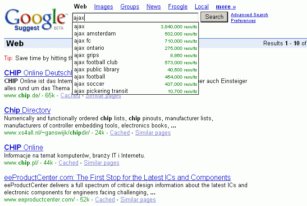This screenshot has height=206, width=307.
Task: Open Similar pages for Chip Directory
Action: (x=153, y=133)
